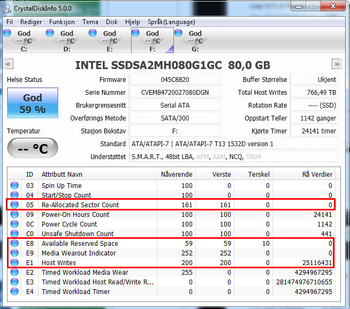Click the Nåverende column header
Viewport: 350px width, 309px height.
click(177, 174)
